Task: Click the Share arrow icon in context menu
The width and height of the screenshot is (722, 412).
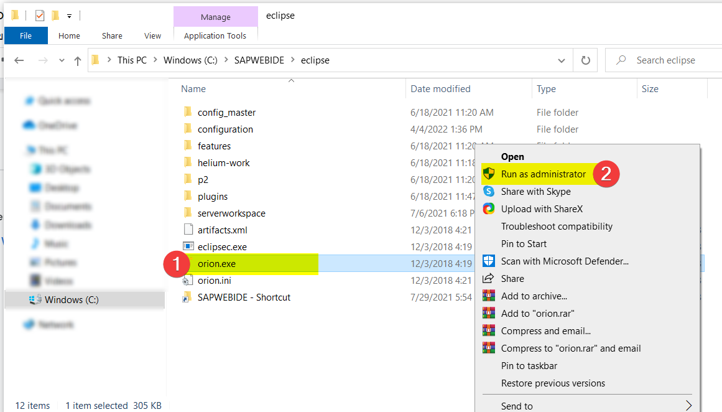Action: (488, 278)
